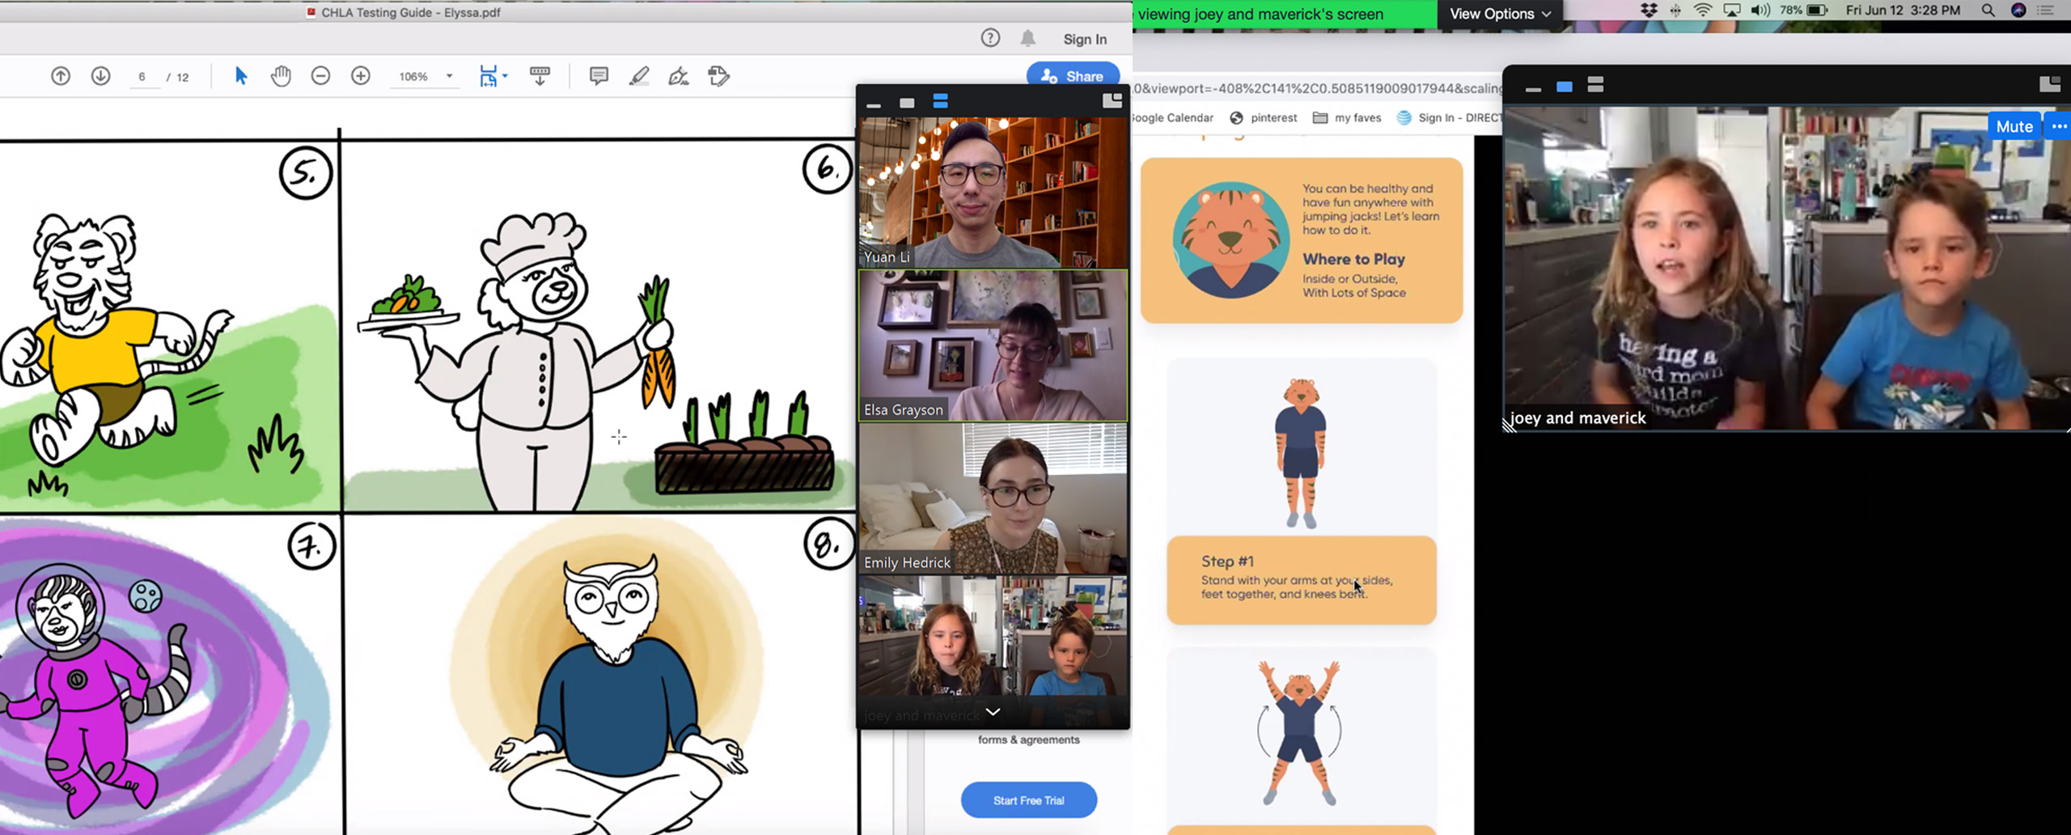Image resolution: width=2071 pixels, height=835 pixels.
Task: Click the scrolling mode download-arrow icon
Action: (540, 76)
